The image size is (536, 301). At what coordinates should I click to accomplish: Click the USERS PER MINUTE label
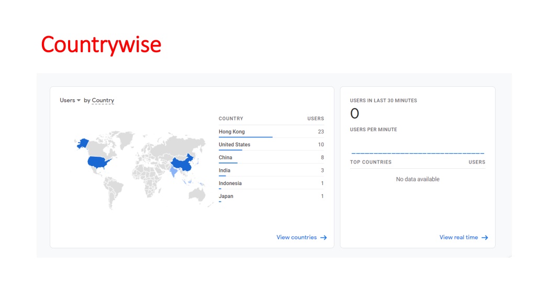coord(373,130)
